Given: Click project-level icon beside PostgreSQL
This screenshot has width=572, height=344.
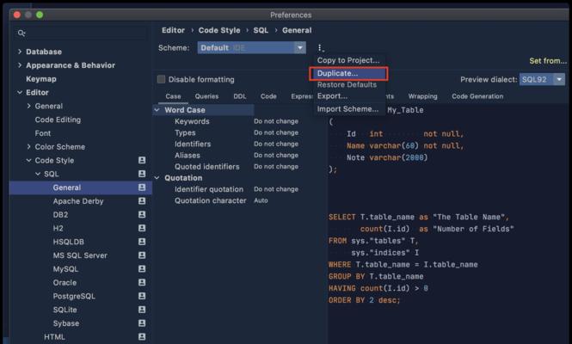Looking at the screenshot, I should [x=142, y=296].
